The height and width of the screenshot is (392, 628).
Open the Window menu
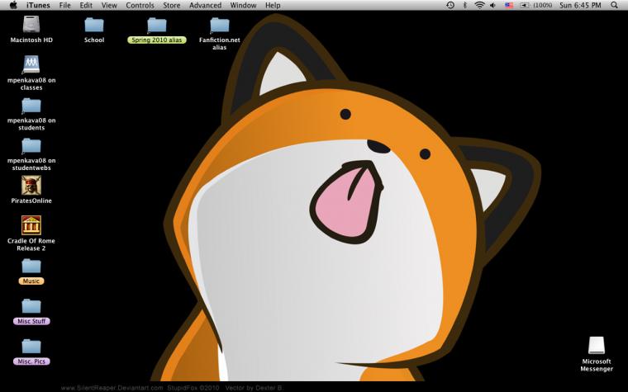tap(243, 5)
